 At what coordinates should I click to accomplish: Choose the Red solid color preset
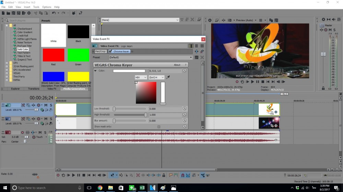tap(54, 55)
